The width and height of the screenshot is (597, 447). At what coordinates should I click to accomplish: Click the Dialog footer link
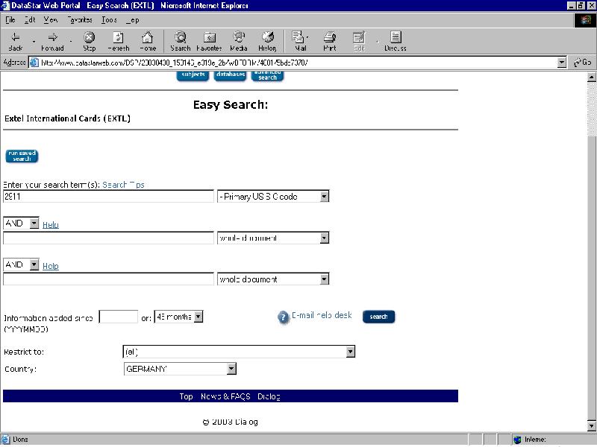(x=269, y=396)
